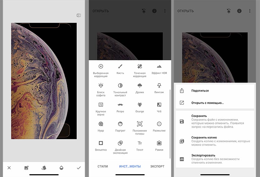
Task: Select the Крупное зерно filter
Action: point(101,109)
